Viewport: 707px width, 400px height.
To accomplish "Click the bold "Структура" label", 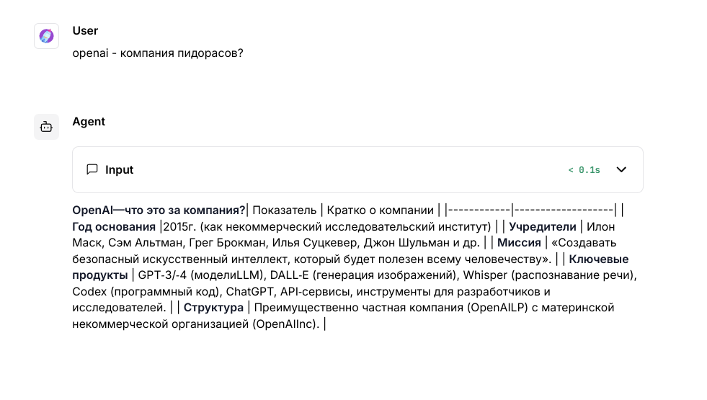I will click(x=213, y=308).
